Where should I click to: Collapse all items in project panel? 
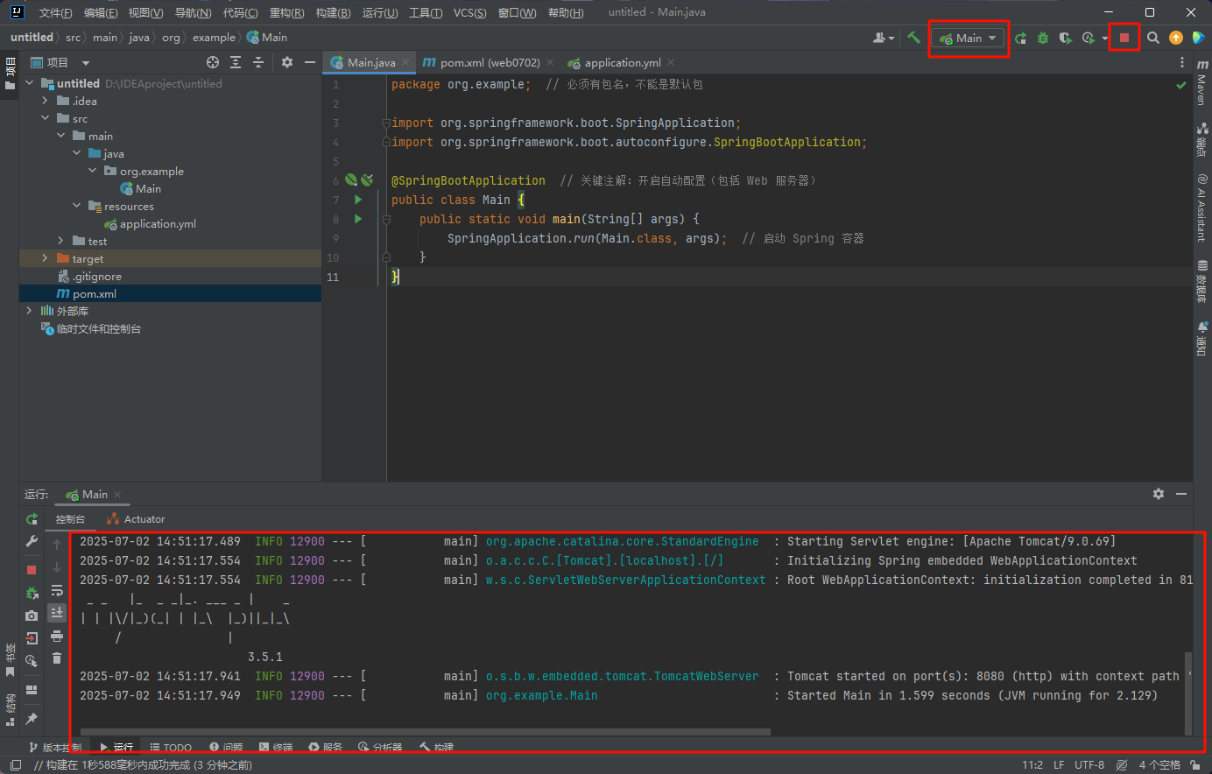coord(258,62)
